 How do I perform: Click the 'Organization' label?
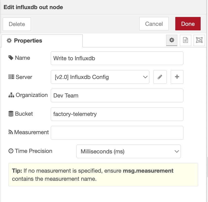coord(32,95)
